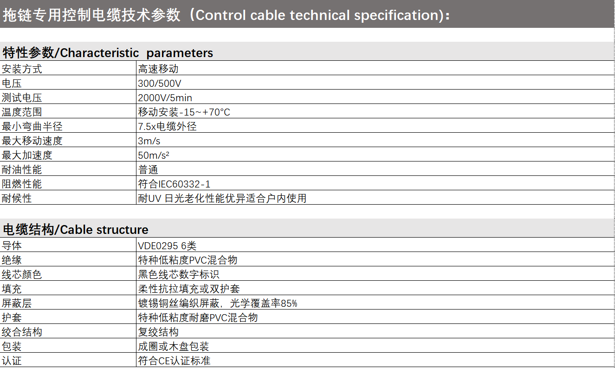This screenshot has width=615, height=368.
Task: Select the 7.5x电缆外径 bending radius cell
Action: pyautogui.click(x=168, y=127)
